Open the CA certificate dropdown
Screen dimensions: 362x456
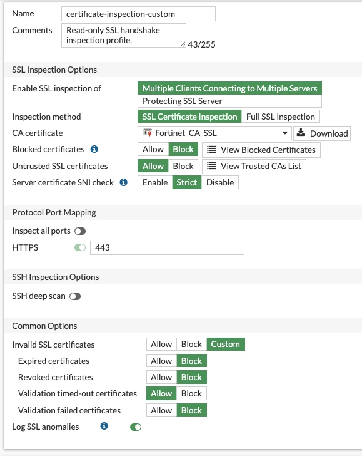click(214, 133)
